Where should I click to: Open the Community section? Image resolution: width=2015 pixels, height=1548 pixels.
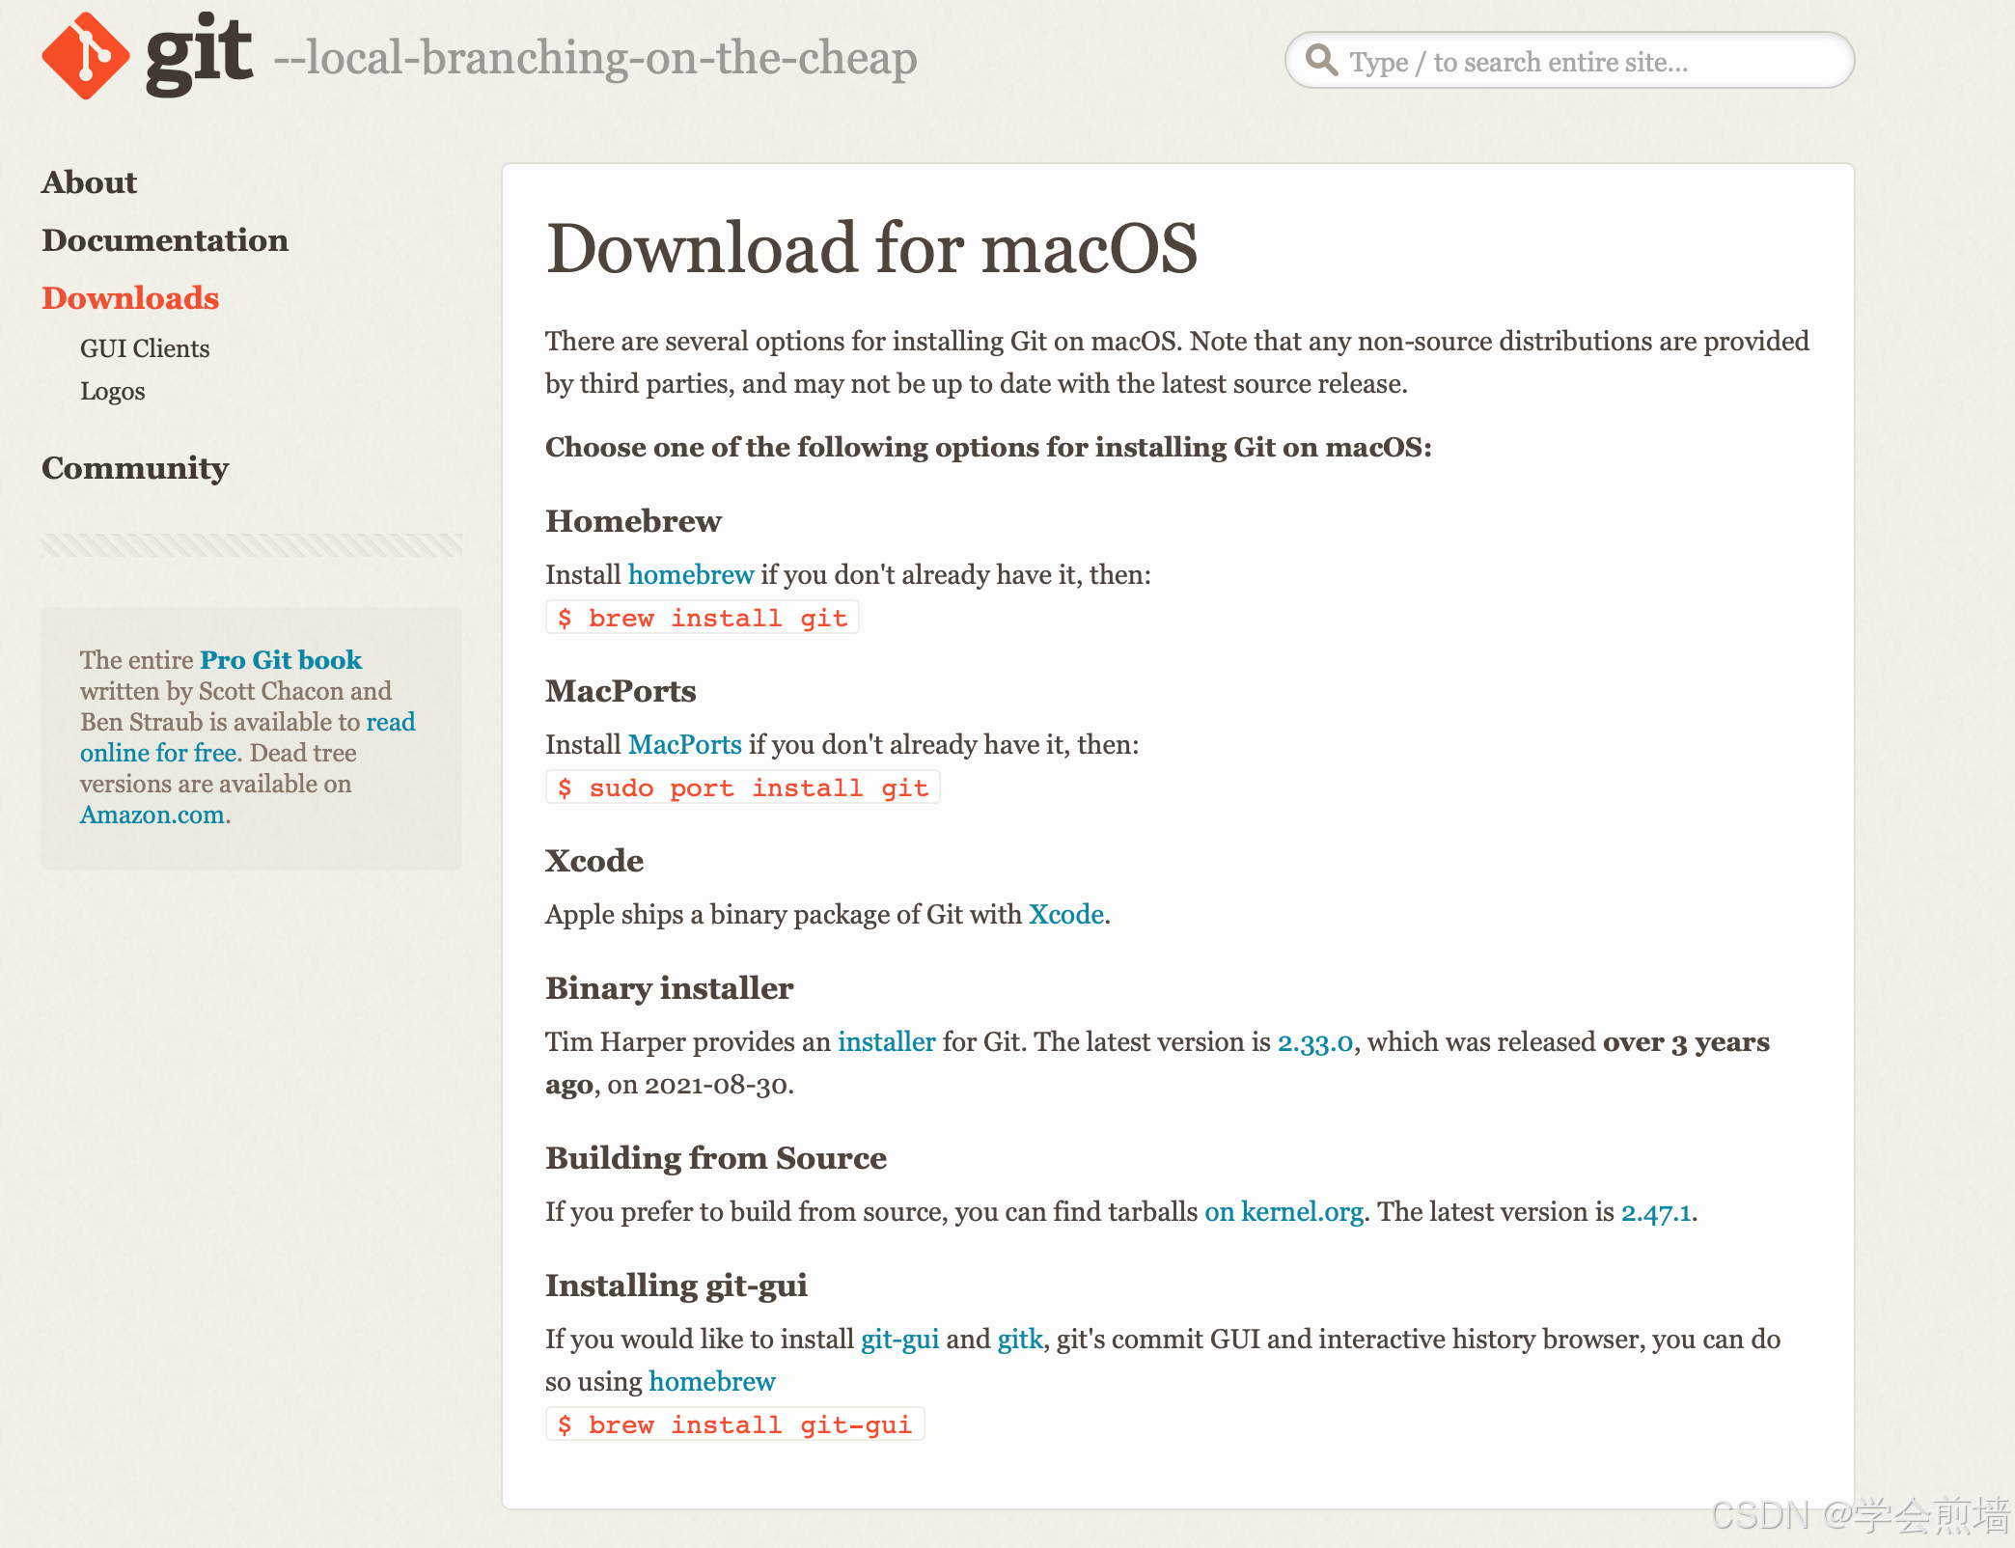pyautogui.click(x=135, y=468)
